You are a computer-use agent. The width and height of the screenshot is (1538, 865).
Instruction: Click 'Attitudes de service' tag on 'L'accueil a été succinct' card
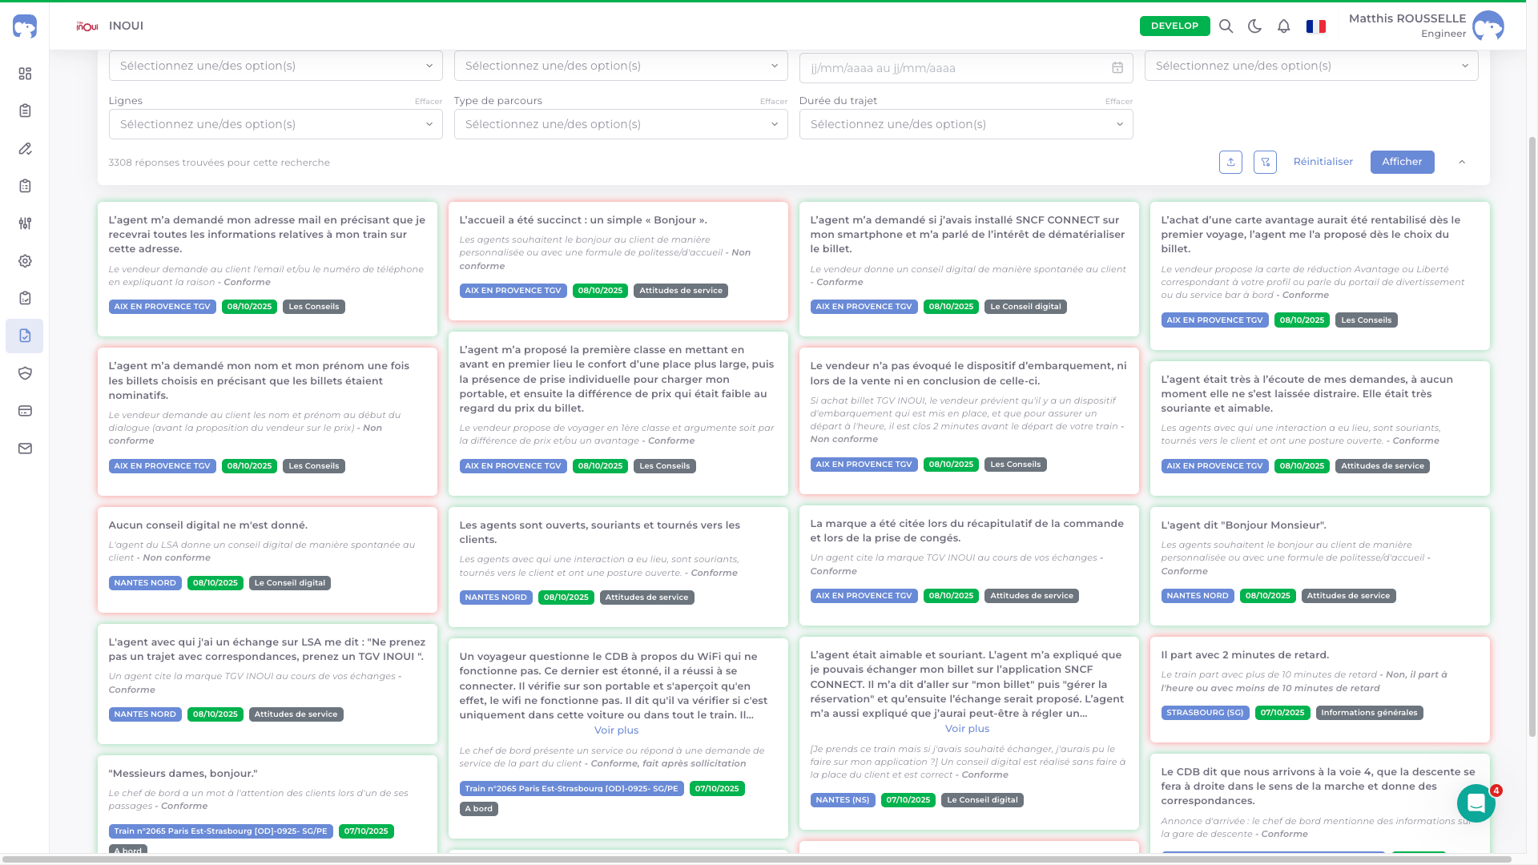[681, 291]
